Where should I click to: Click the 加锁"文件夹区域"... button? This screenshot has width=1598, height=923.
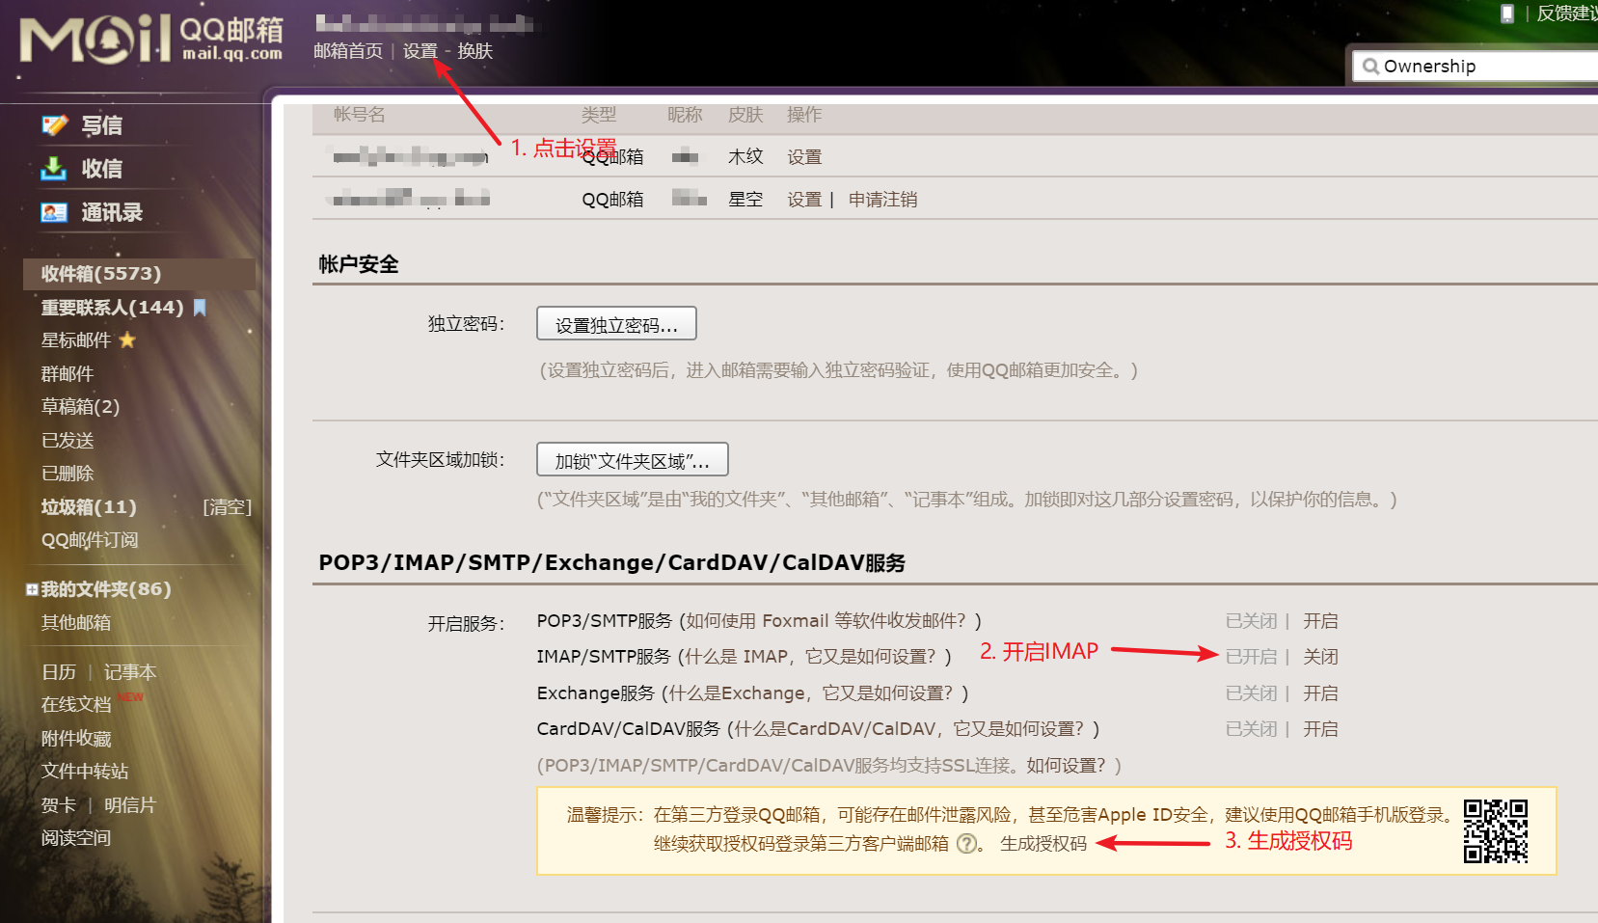click(633, 460)
